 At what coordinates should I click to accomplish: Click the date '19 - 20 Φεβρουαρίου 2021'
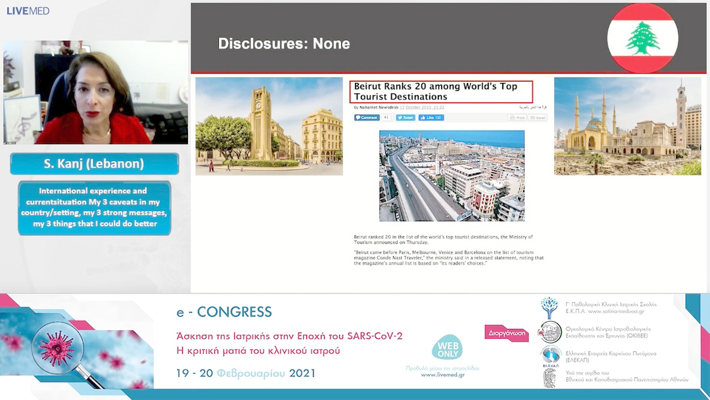pos(246,373)
